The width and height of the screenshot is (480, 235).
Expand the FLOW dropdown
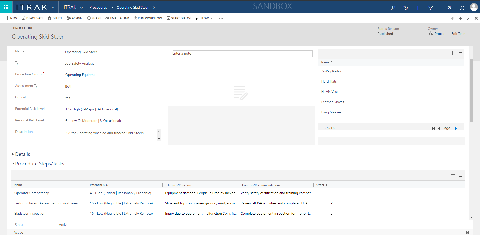tap(212, 18)
